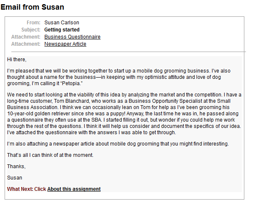This screenshot has height=208, width=254.
Task: Click the Susan signature at email end
Action: 15,178
